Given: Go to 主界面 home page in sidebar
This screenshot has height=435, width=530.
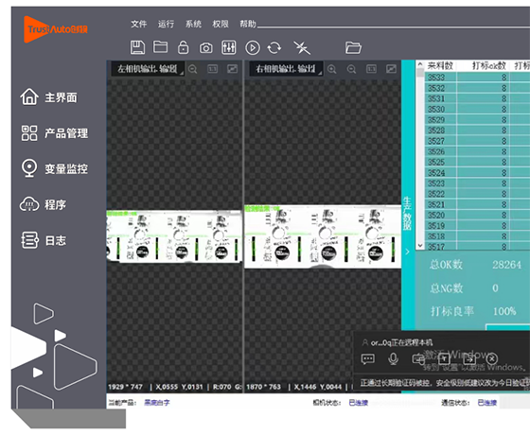Looking at the screenshot, I should point(48,97).
